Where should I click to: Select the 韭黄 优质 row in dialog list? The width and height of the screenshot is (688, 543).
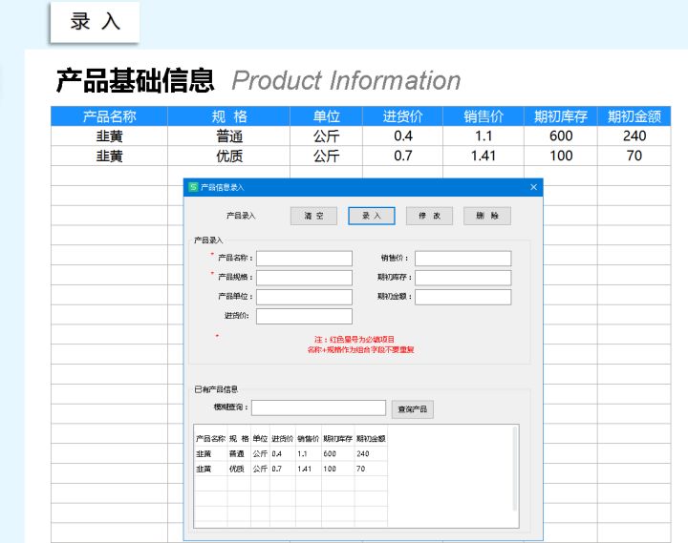point(290,469)
